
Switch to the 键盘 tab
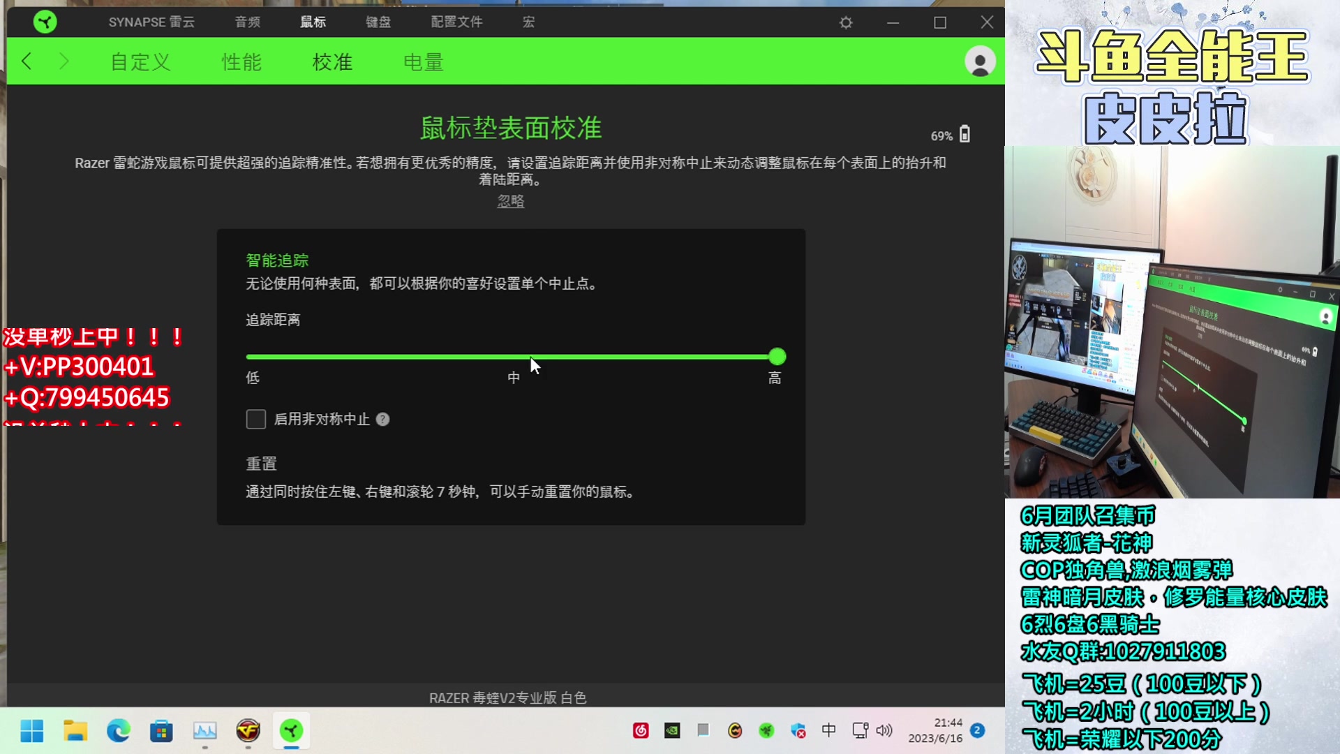pyautogui.click(x=378, y=22)
